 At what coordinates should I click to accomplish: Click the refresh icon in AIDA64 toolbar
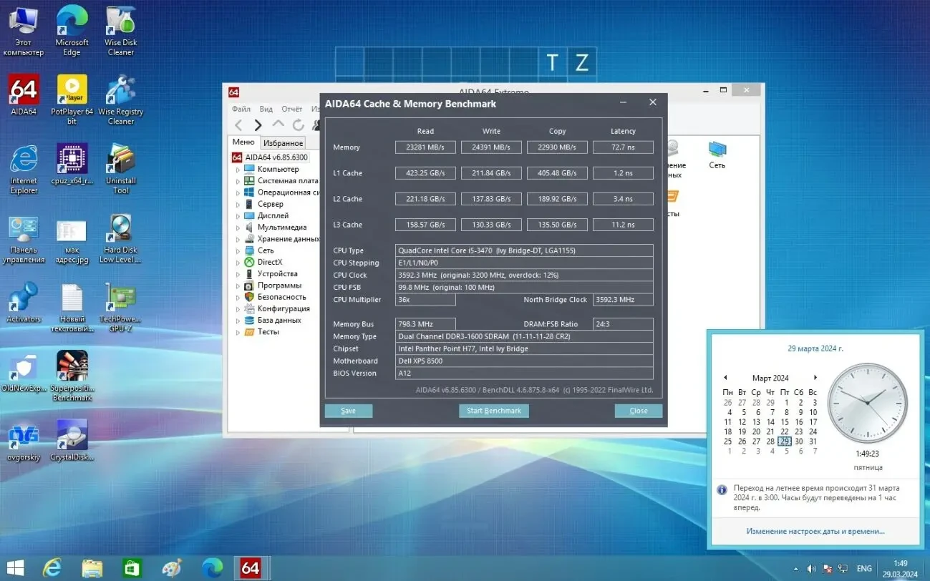299,125
